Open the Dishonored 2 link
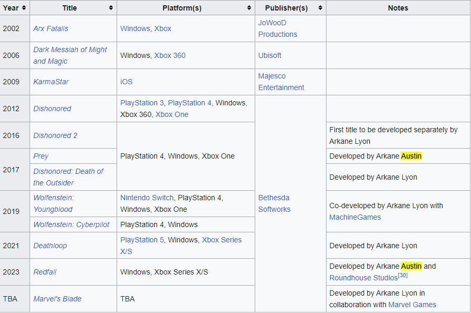 click(x=55, y=135)
